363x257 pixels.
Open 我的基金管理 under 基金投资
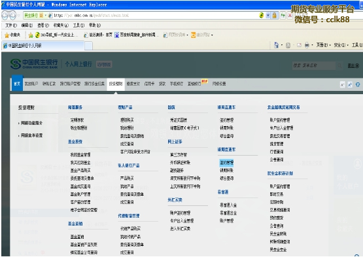tap(80, 155)
